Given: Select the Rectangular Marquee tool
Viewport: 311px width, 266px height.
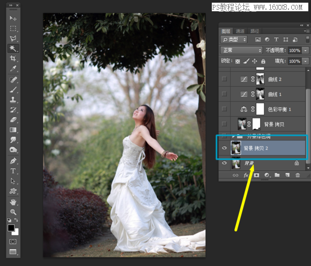Looking at the screenshot, I should [13, 28].
